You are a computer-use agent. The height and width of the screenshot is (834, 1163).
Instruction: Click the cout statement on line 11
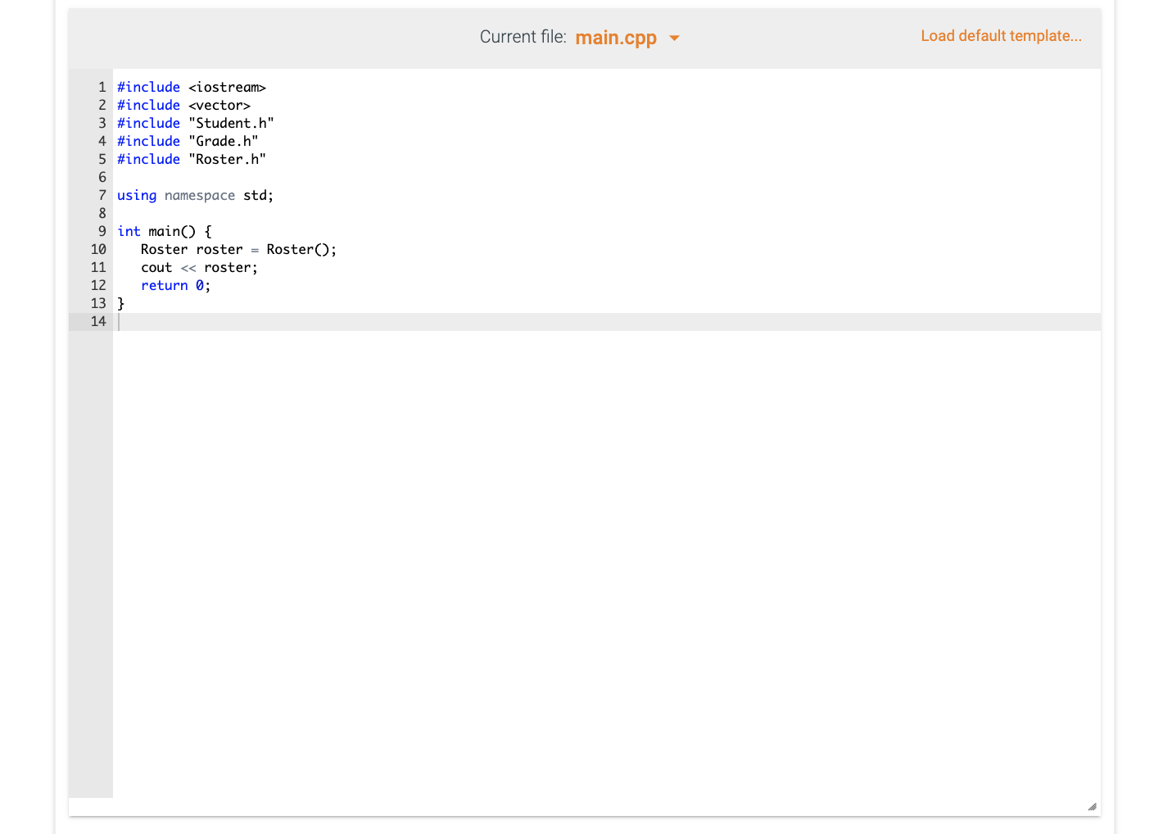coord(199,267)
